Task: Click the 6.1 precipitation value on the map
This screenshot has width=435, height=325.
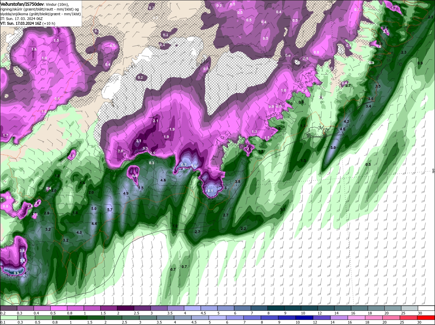Action: pyautogui.click(x=210, y=191)
